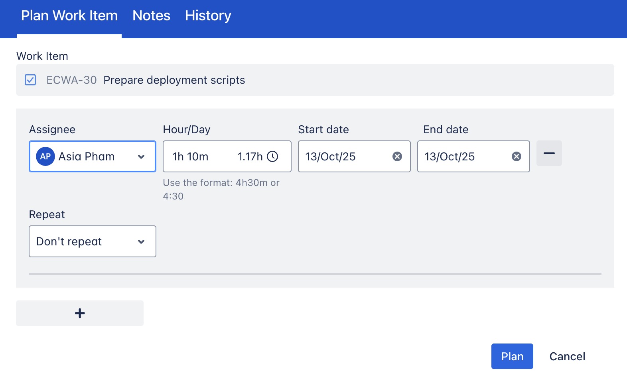Click the ECWA-30 task checkbox icon
The width and height of the screenshot is (627, 383).
(30, 80)
